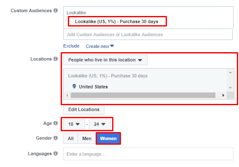Image resolution: width=239 pixels, height=167 pixels.
Task: Open the maximum age 24 dropdown
Action: coord(100,124)
